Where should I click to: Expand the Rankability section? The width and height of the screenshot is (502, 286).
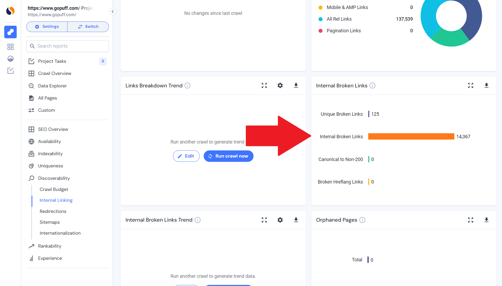(50, 246)
